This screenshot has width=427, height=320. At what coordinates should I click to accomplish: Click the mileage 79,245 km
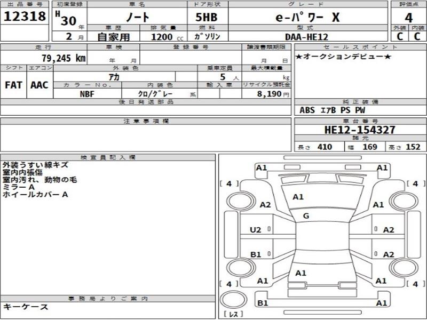pos(64,58)
